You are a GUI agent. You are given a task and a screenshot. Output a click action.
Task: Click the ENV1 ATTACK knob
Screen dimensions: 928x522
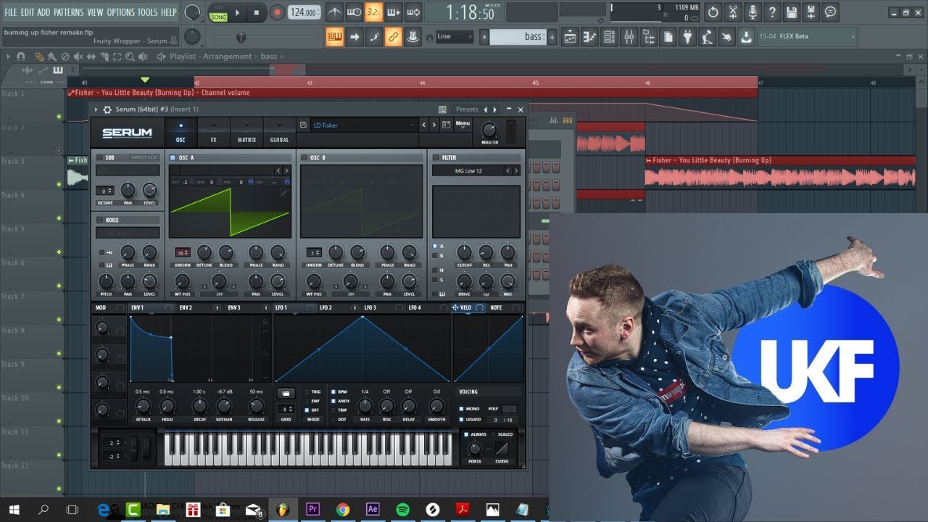(x=142, y=406)
